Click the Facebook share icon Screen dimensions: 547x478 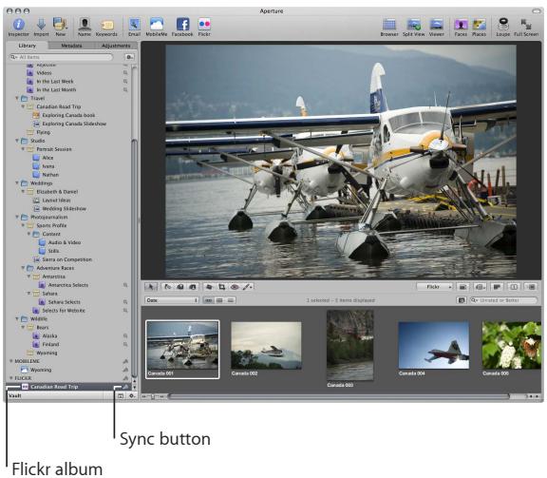click(182, 25)
